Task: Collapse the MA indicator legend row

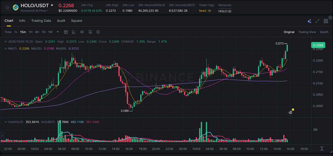Action: point(6,48)
